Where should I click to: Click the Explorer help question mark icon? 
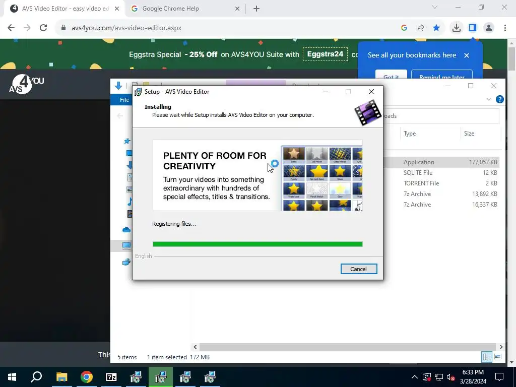pyautogui.click(x=499, y=99)
